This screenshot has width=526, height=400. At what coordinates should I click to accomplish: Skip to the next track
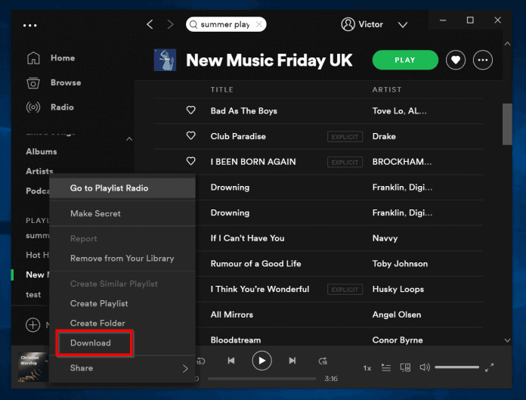[x=292, y=361]
